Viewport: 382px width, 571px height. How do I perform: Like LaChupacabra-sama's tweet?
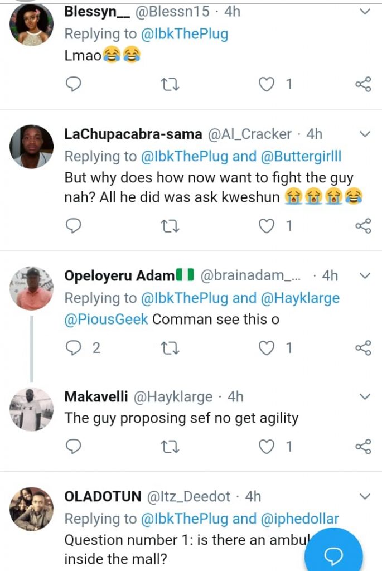tap(268, 225)
